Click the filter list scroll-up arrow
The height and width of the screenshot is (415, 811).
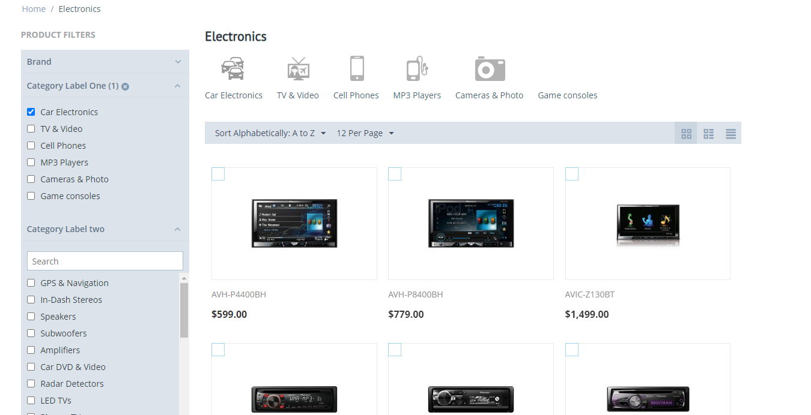[x=184, y=278]
